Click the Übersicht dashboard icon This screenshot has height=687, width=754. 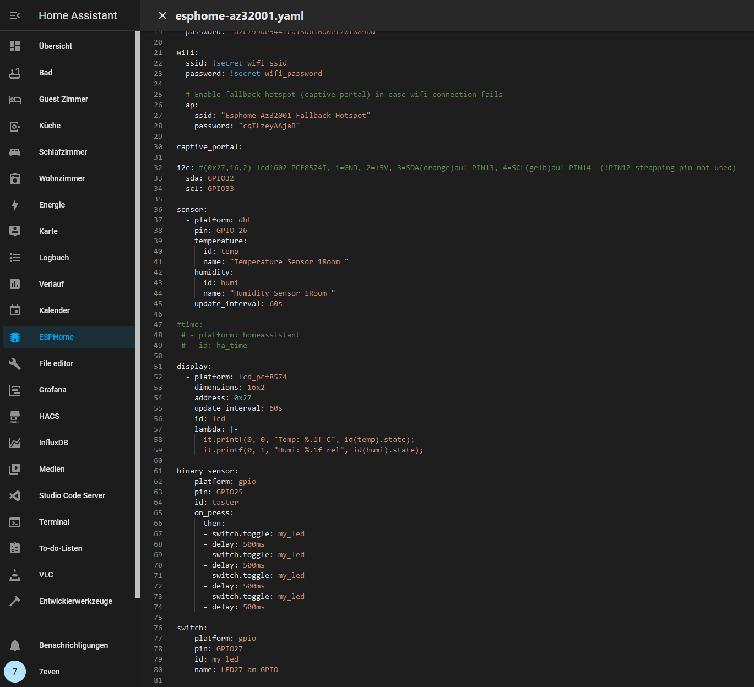point(15,46)
